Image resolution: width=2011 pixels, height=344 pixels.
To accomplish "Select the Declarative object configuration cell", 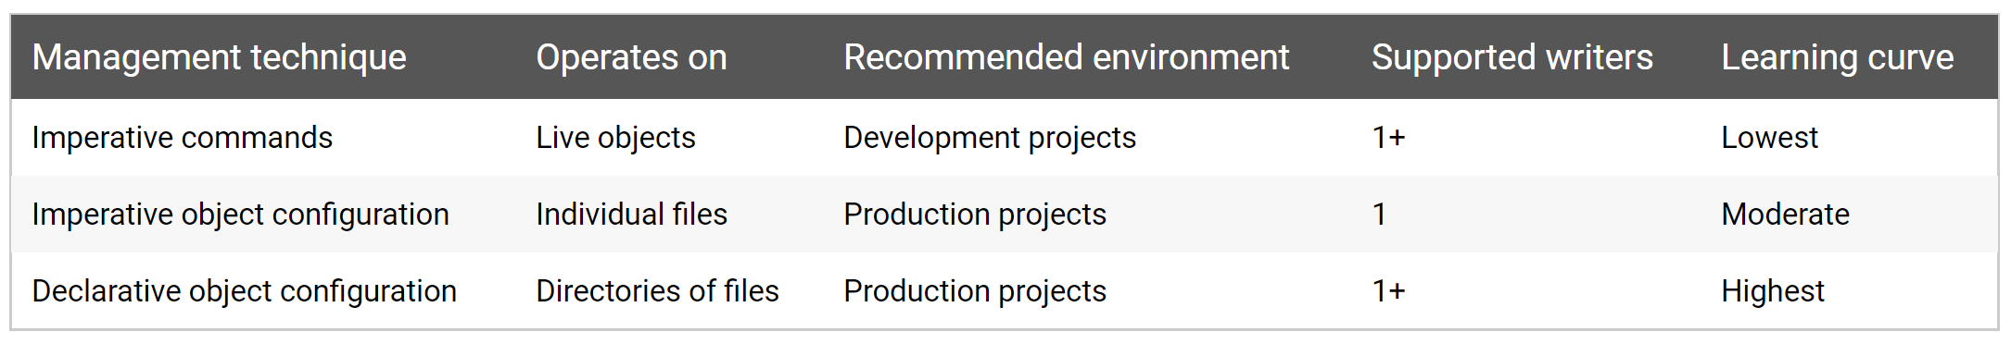I will pyautogui.click(x=244, y=291).
